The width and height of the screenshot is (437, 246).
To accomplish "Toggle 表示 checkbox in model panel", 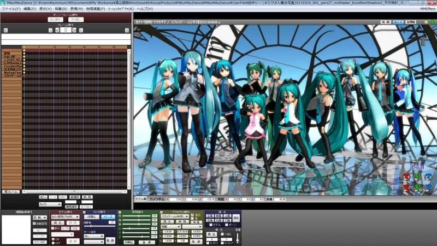I will (52, 228).
